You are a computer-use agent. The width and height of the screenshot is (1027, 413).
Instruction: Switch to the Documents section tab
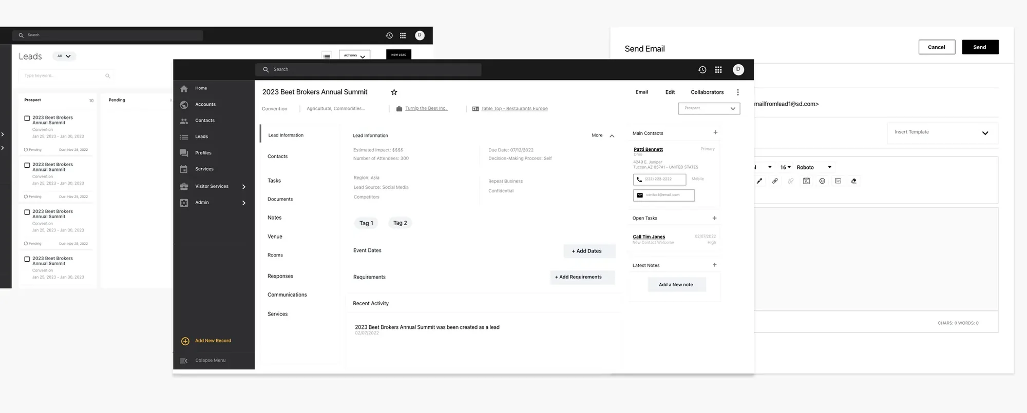click(x=280, y=199)
